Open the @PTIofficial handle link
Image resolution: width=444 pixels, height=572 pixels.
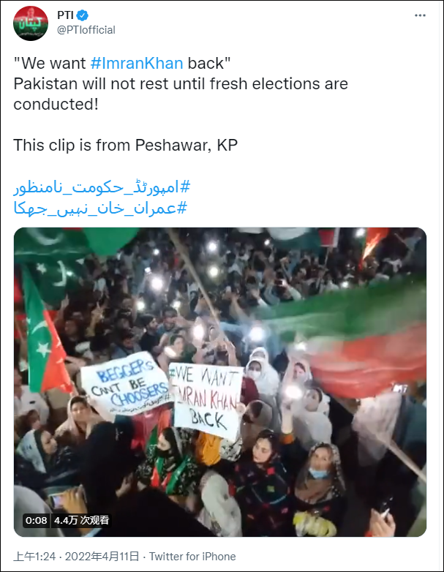[86, 30]
